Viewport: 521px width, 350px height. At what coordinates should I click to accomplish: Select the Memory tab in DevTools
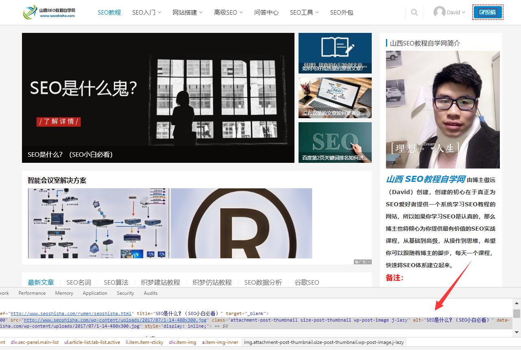pos(64,293)
